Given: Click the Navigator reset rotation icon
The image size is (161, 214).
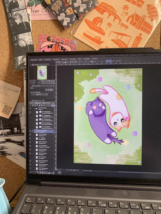Looking at the screenshot, I should (x=49, y=83).
